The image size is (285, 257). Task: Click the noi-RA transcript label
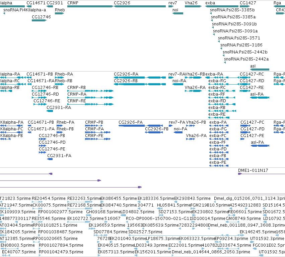(179, 81)
